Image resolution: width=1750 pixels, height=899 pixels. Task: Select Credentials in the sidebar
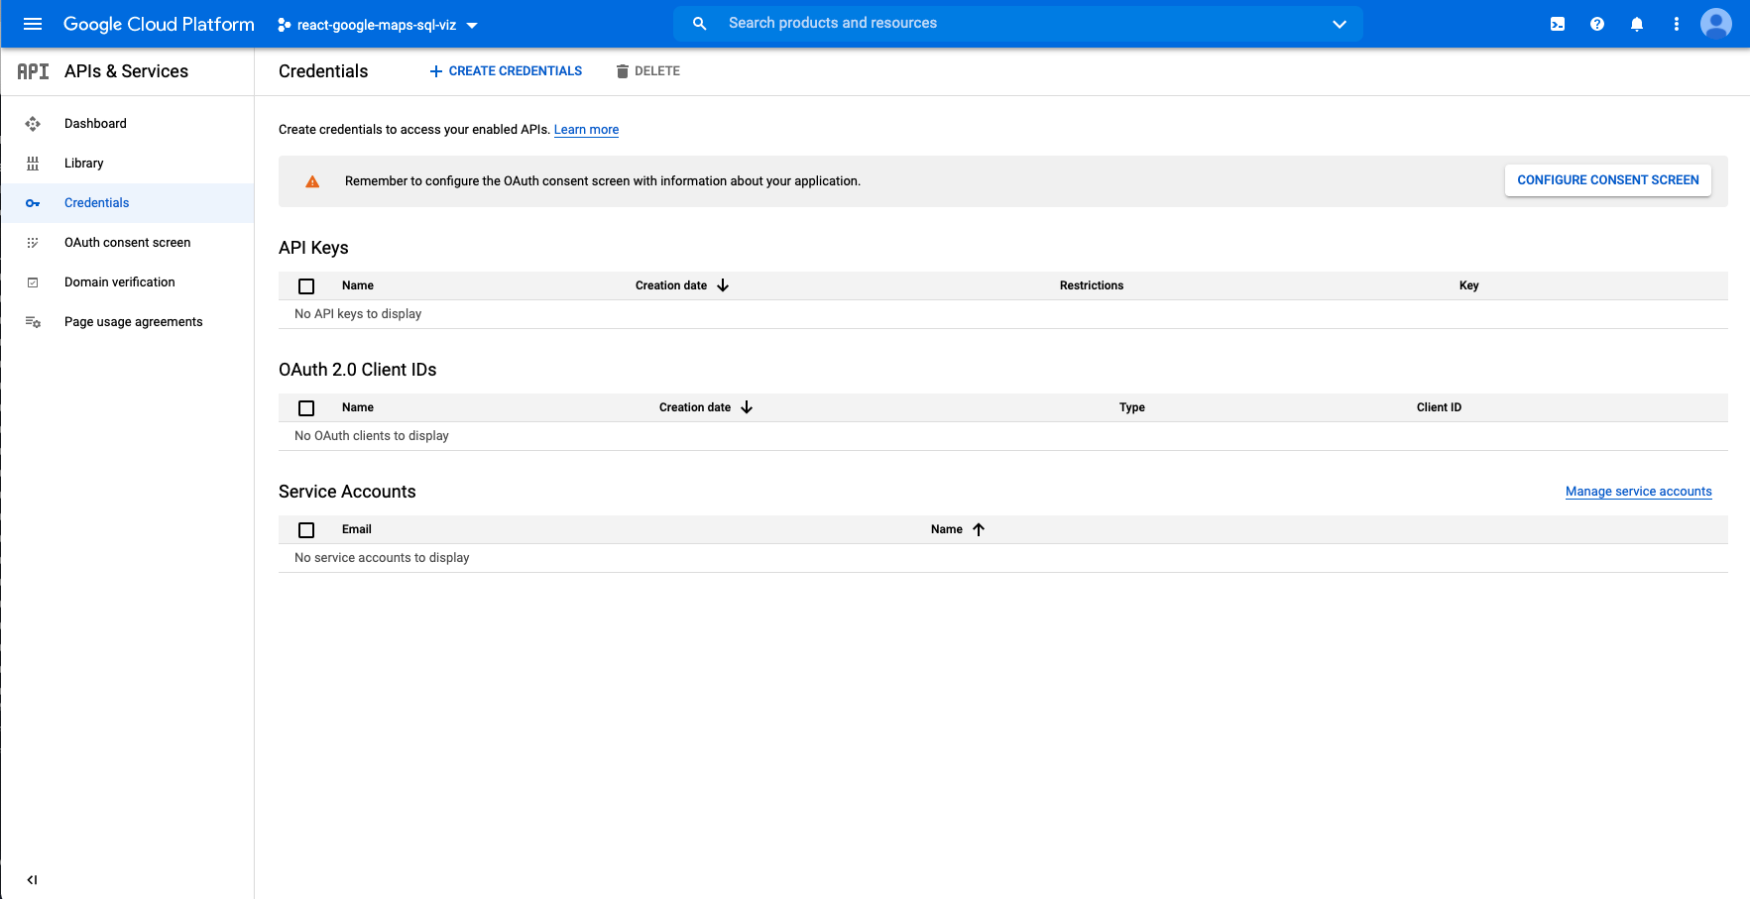coord(96,203)
